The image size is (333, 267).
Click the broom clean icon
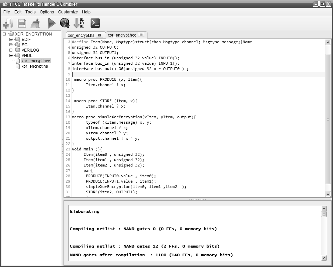[x=35, y=23]
